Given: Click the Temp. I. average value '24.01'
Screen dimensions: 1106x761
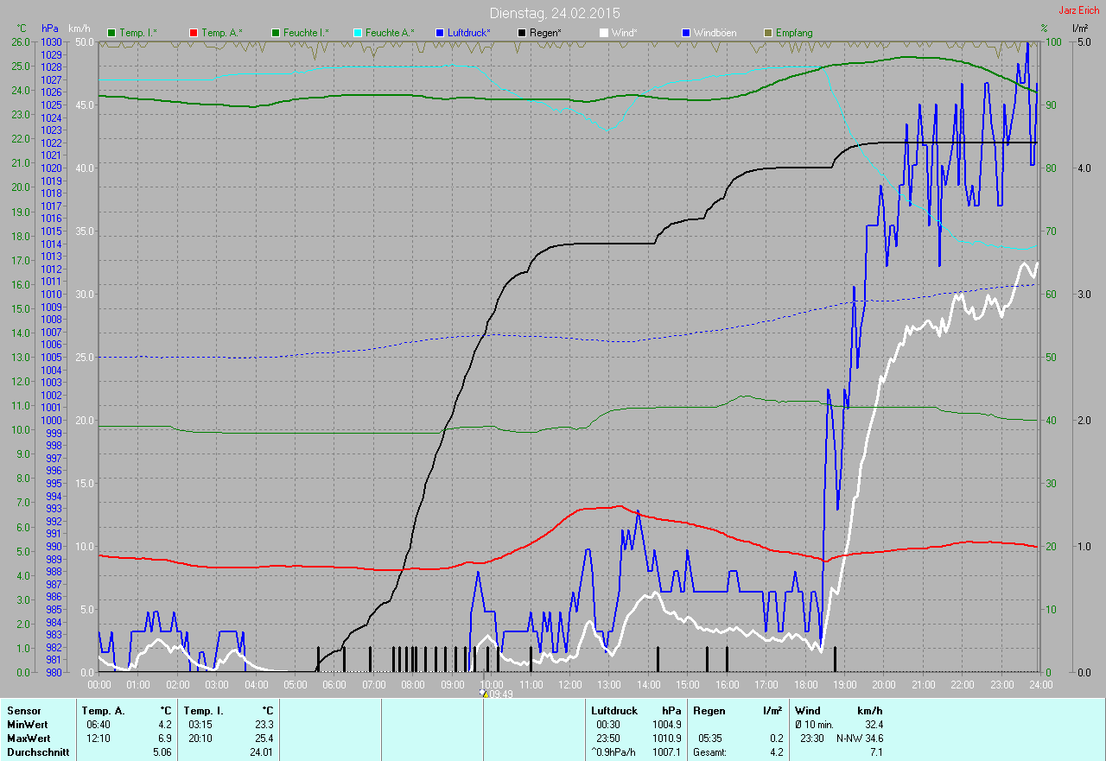Looking at the screenshot, I should 261,752.
